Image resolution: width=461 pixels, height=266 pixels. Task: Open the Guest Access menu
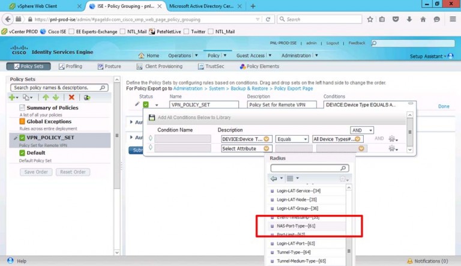tap(253, 55)
